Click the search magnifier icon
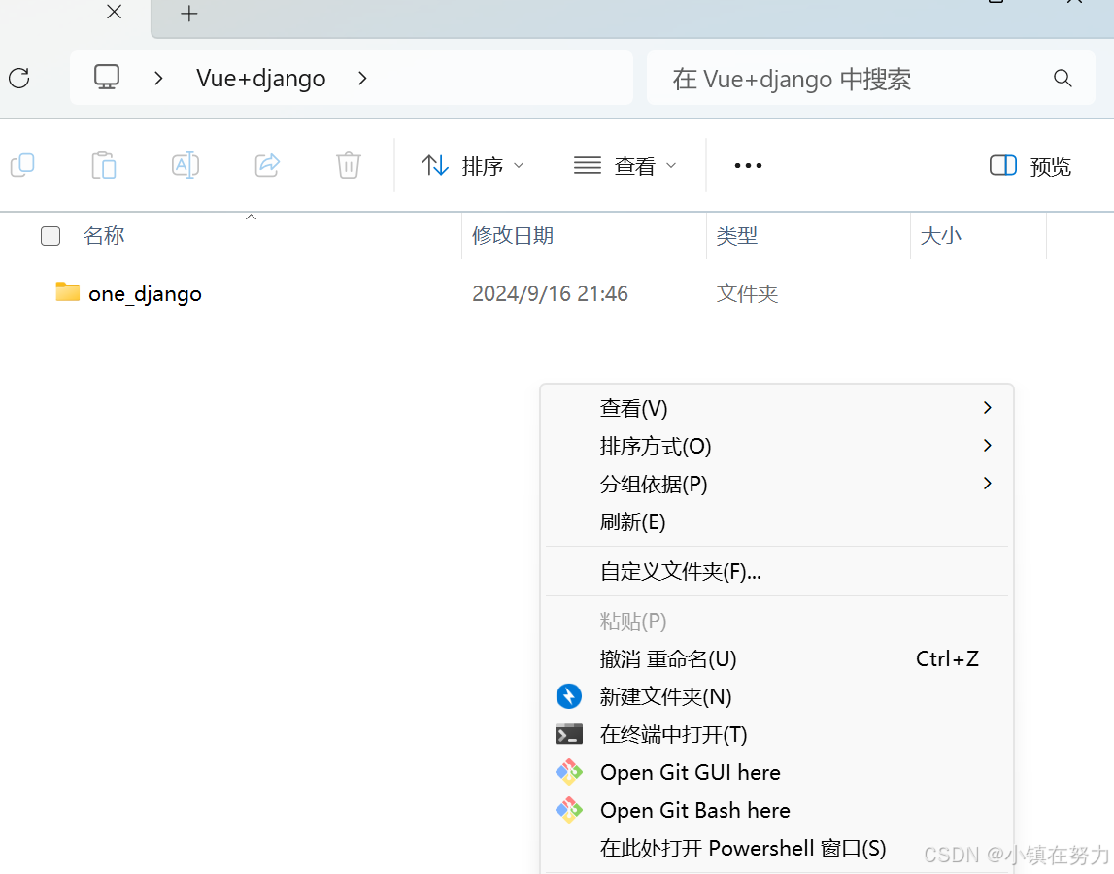The width and height of the screenshot is (1114, 874). (x=1063, y=78)
